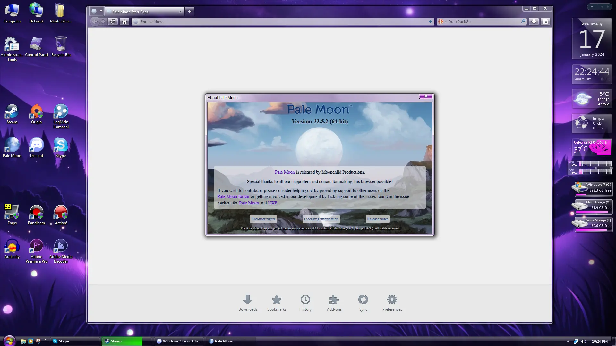Select the Bandicam desktop icon
Viewport: 616px width, 346px height.
click(x=36, y=215)
